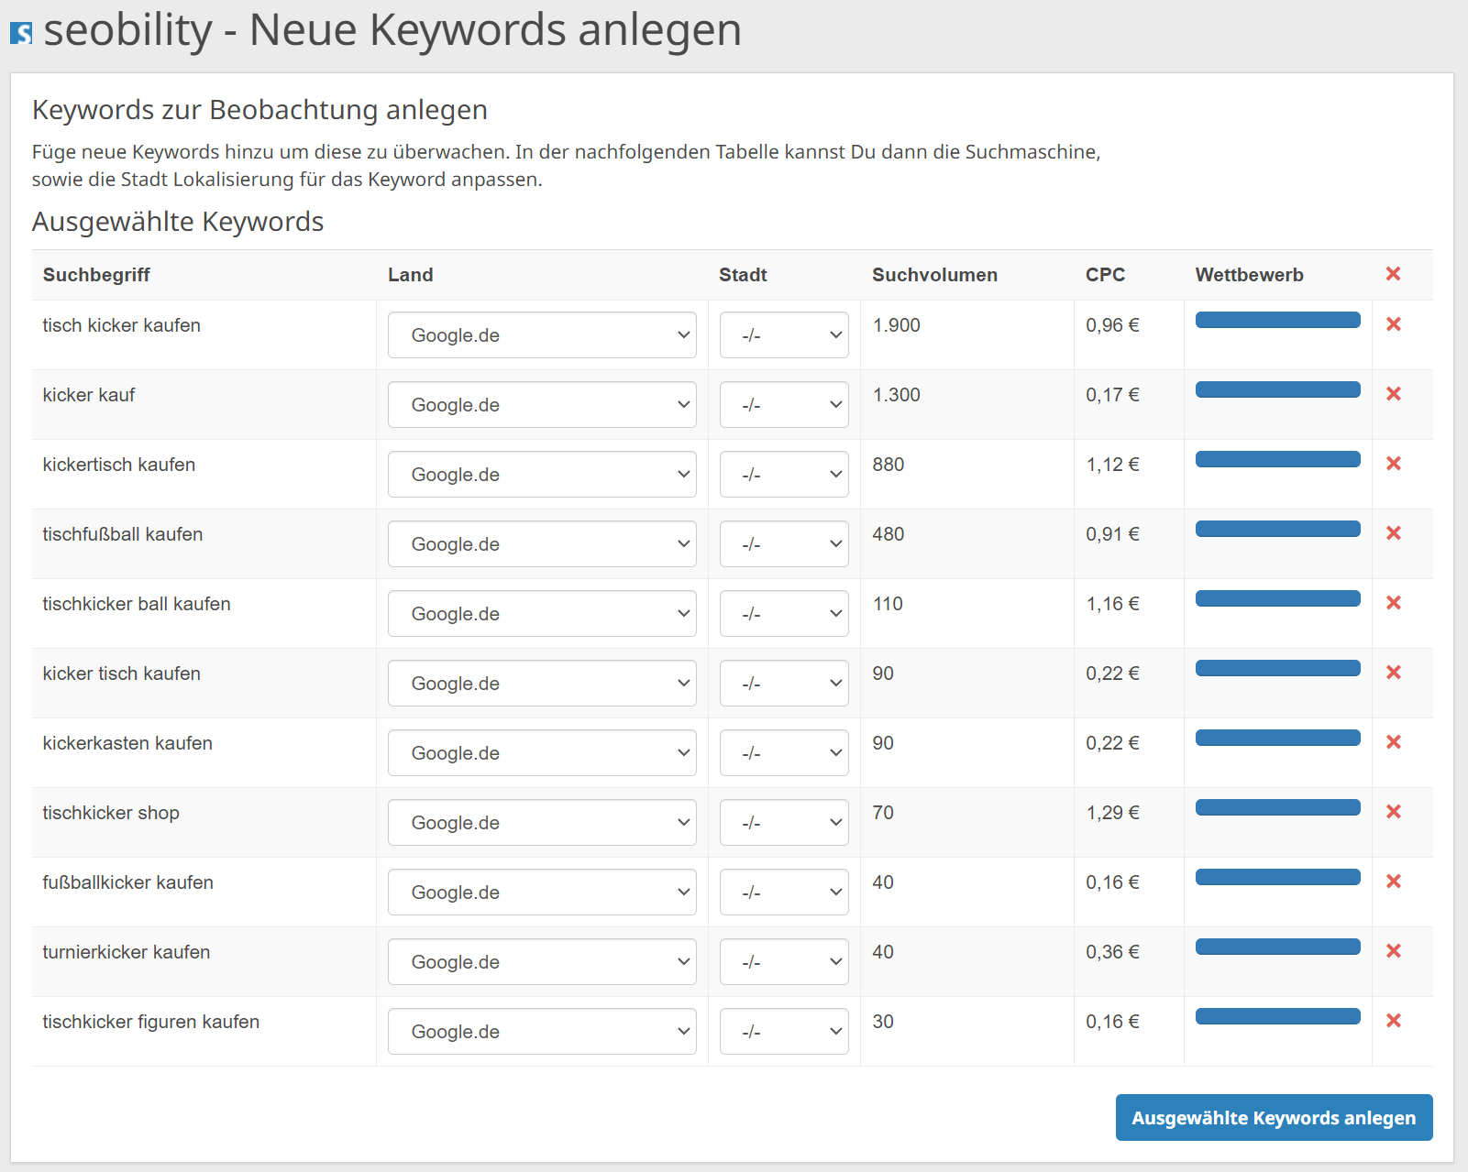Click the keyword 'tischkicker ball kaufen'
Screen dimensions: 1468x1172
tap(136, 604)
